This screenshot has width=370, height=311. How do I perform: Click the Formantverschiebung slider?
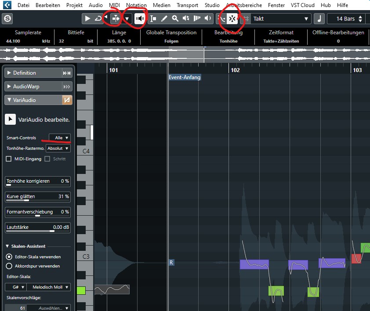(x=38, y=212)
